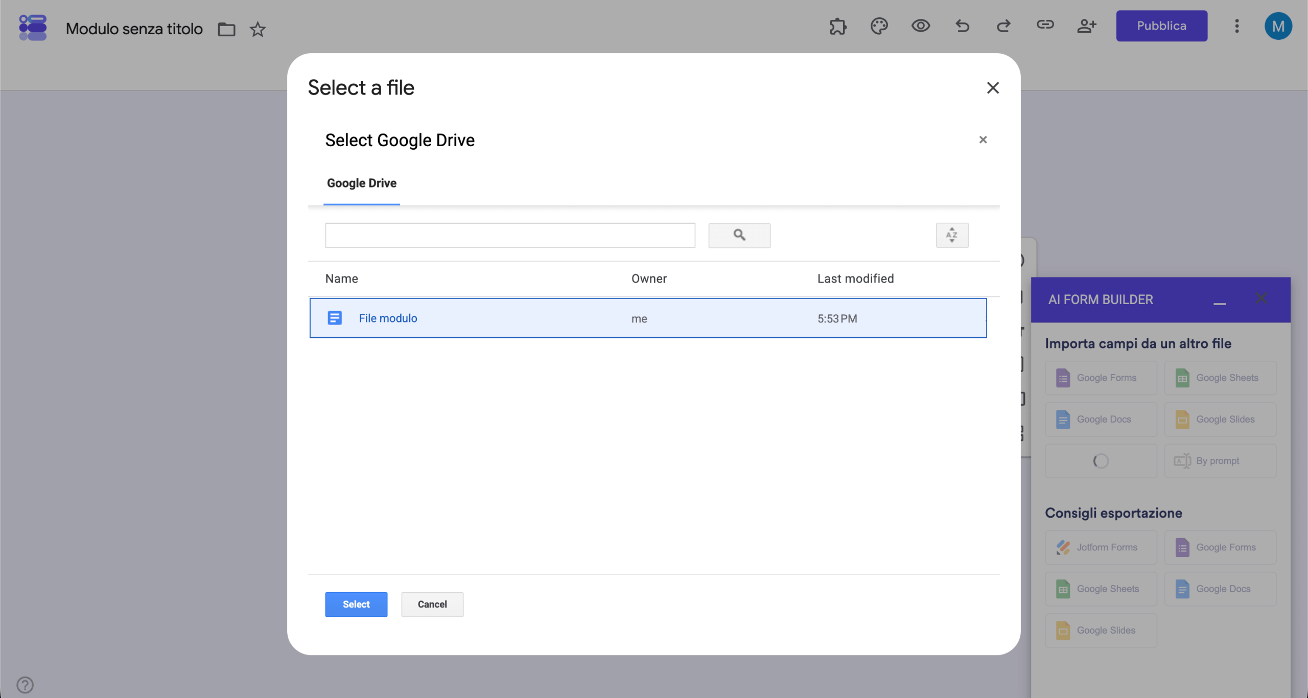Close the AI Form Builder panel

coord(1261,298)
